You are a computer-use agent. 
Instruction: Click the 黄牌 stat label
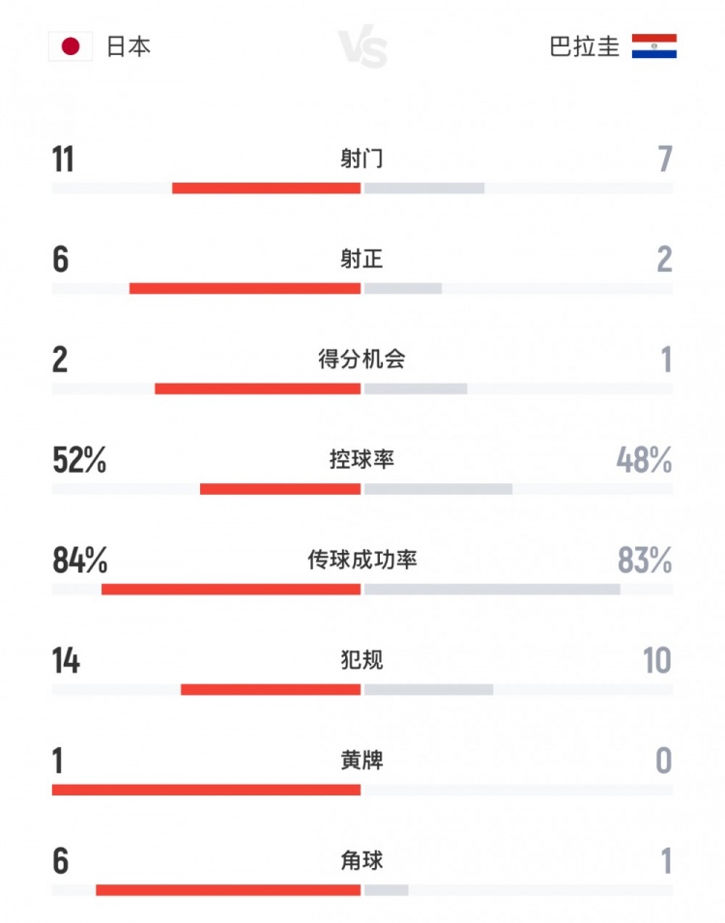click(x=362, y=761)
